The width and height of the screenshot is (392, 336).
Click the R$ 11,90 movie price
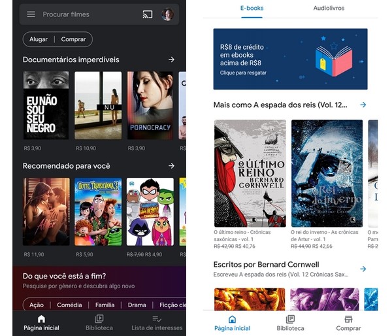pos(34,254)
